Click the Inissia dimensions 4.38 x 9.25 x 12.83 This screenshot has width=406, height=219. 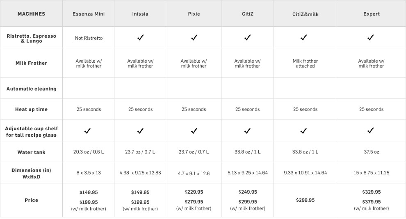click(x=140, y=172)
